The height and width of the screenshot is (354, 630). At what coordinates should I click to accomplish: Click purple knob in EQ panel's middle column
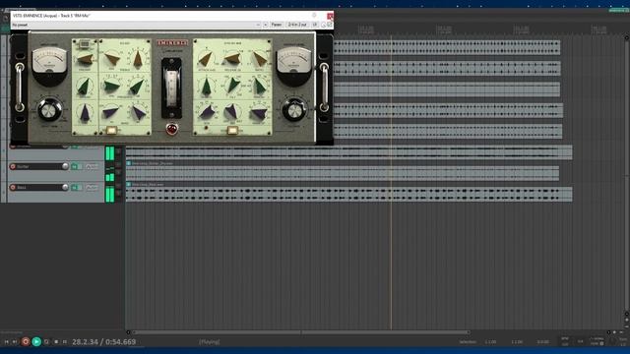tap(111, 113)
